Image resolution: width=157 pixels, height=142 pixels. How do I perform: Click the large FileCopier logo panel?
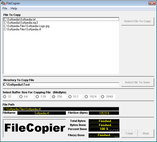point(34,128)
